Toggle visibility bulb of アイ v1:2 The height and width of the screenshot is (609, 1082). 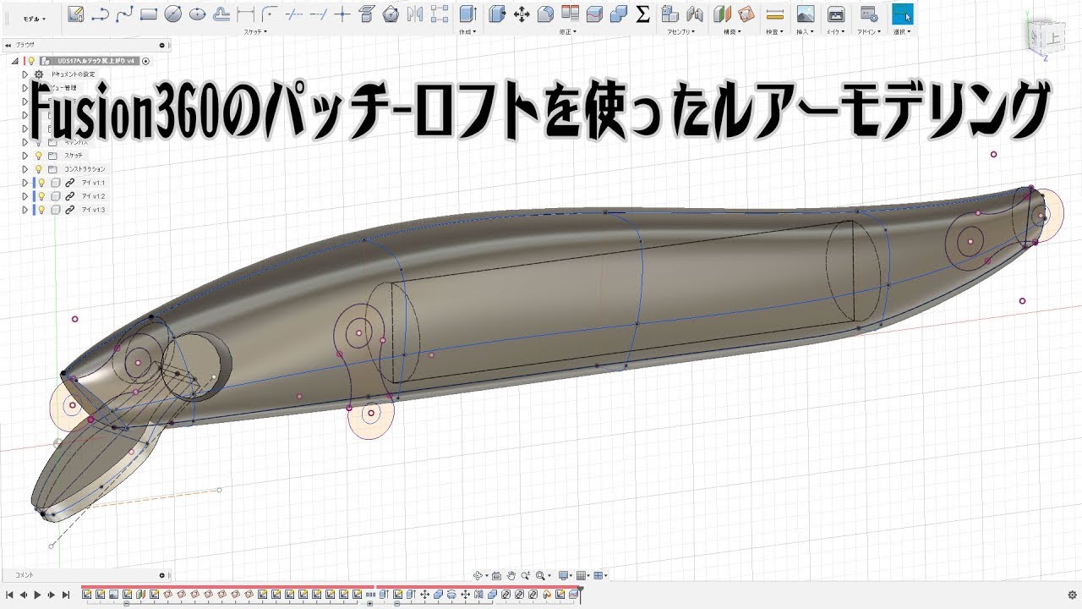41,196
